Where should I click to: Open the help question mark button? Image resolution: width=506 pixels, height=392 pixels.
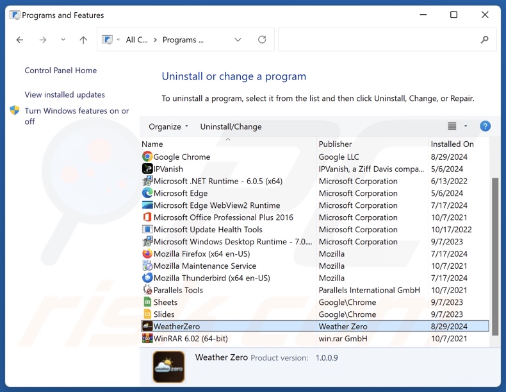485,126
